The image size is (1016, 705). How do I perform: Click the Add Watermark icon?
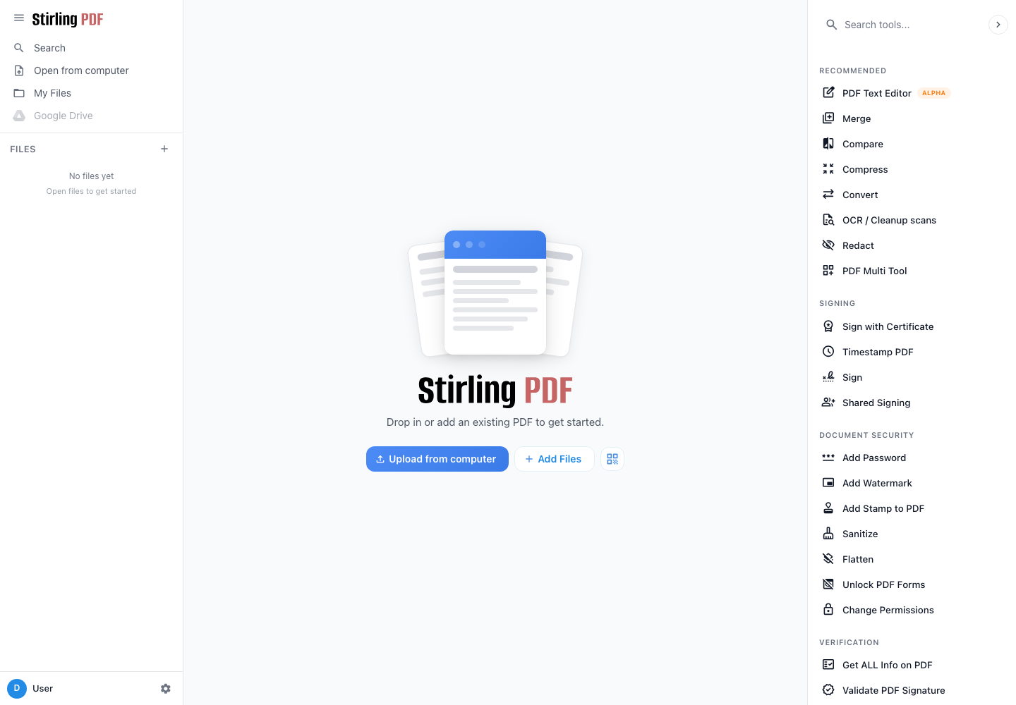[x=828, y=482]
